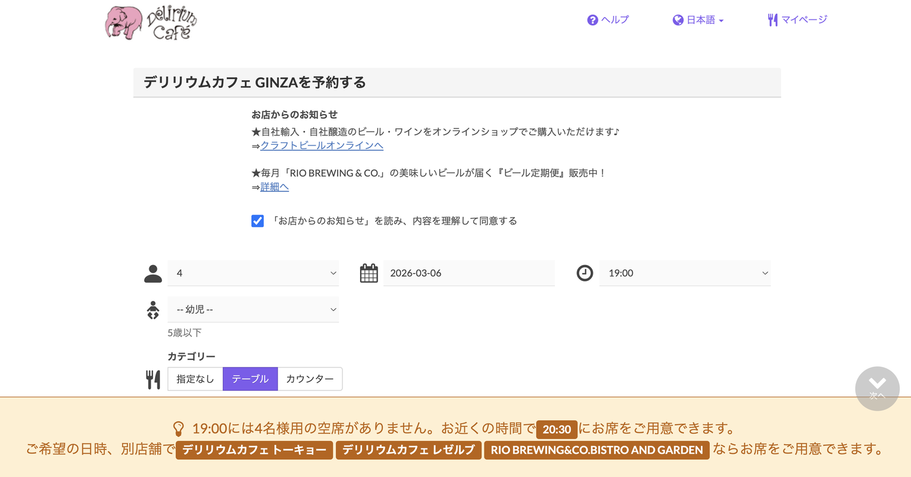Switch to the カウンター seating option

point(309,378)
